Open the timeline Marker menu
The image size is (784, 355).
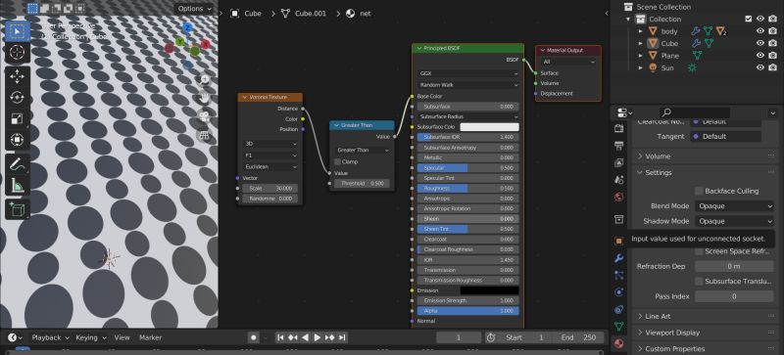click(151, 337)
